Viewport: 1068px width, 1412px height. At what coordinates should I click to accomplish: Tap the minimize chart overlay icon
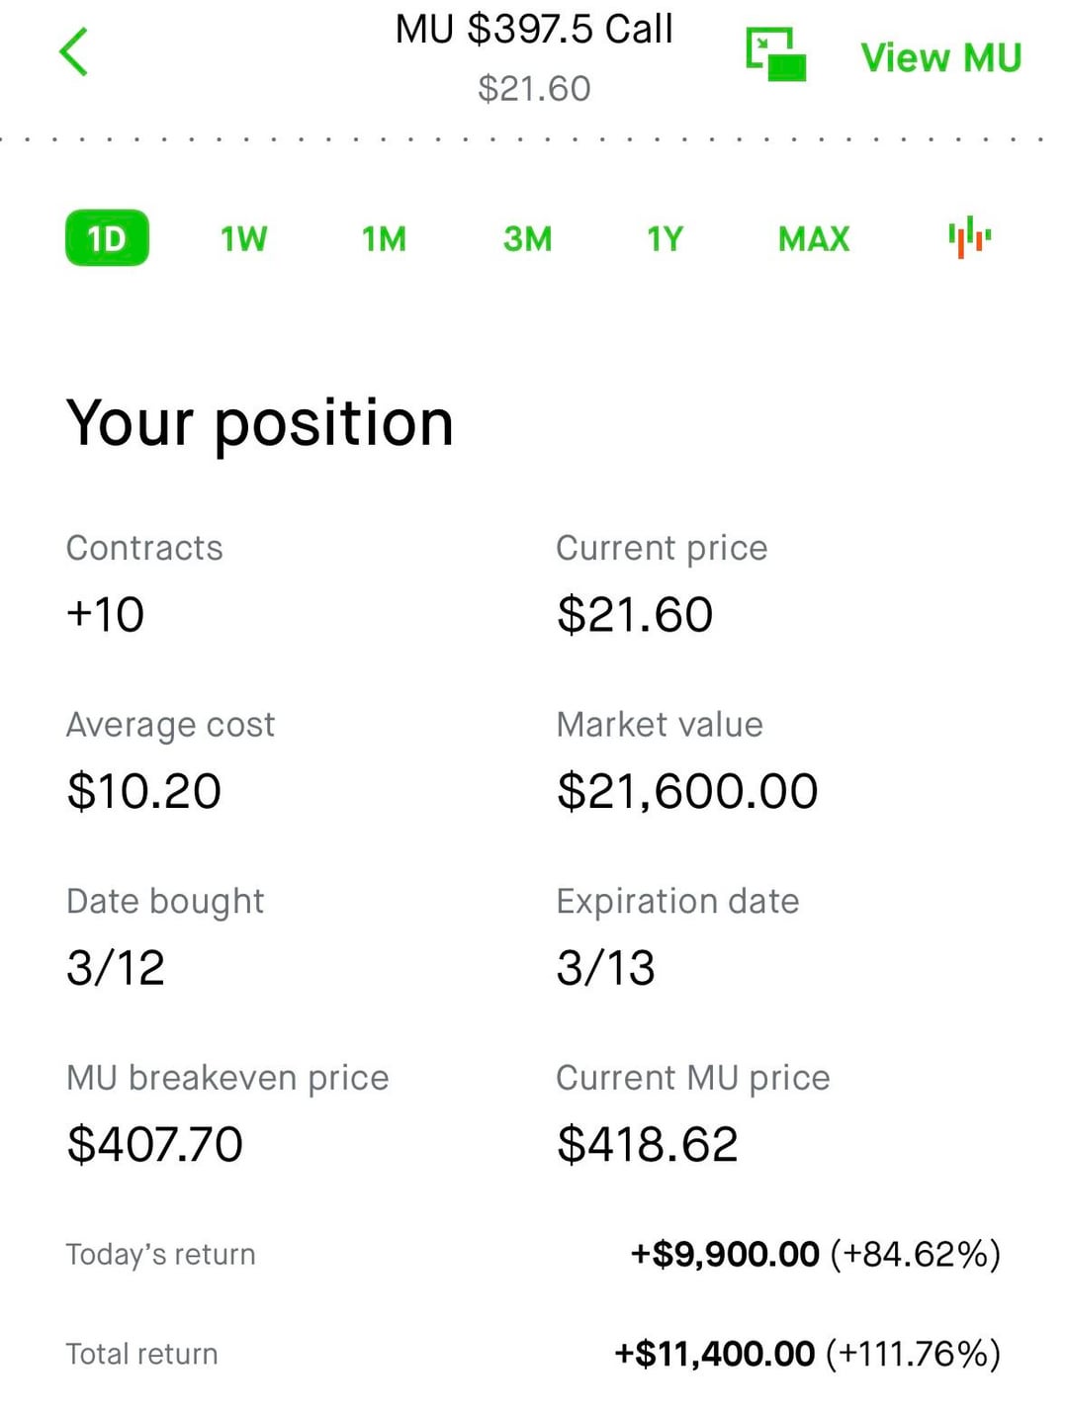tap(775, 54)
